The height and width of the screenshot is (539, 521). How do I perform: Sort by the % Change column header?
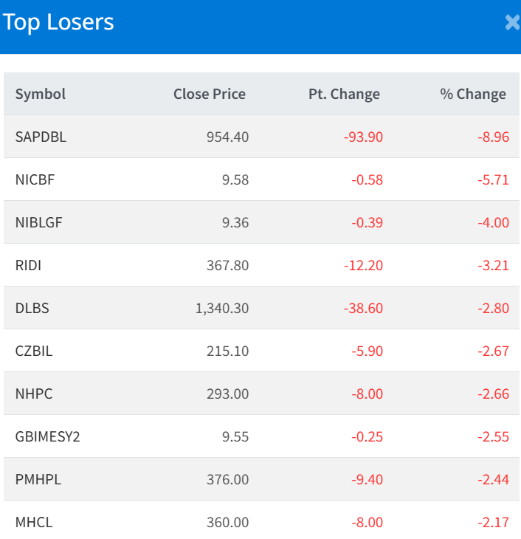(473, 94)
